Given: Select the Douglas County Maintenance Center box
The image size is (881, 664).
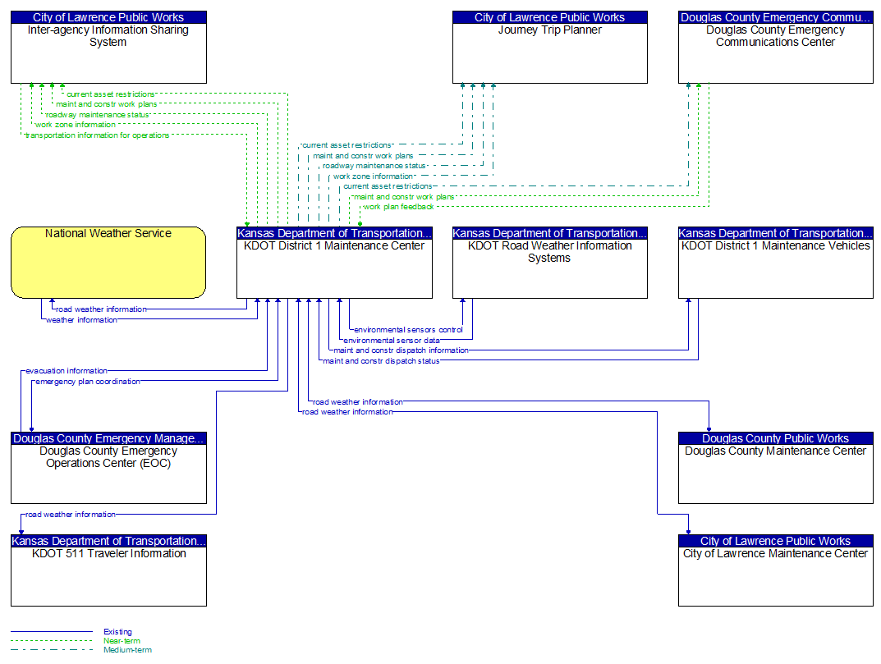Looking at the screenshot, I should pos(775,468).
